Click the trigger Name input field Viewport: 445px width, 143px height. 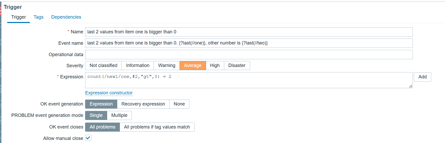[x=249, y=32]
